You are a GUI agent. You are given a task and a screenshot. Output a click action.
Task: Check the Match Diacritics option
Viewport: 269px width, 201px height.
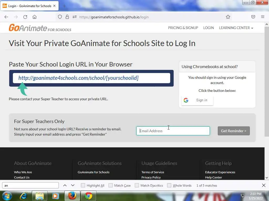(x=137, y=185)
